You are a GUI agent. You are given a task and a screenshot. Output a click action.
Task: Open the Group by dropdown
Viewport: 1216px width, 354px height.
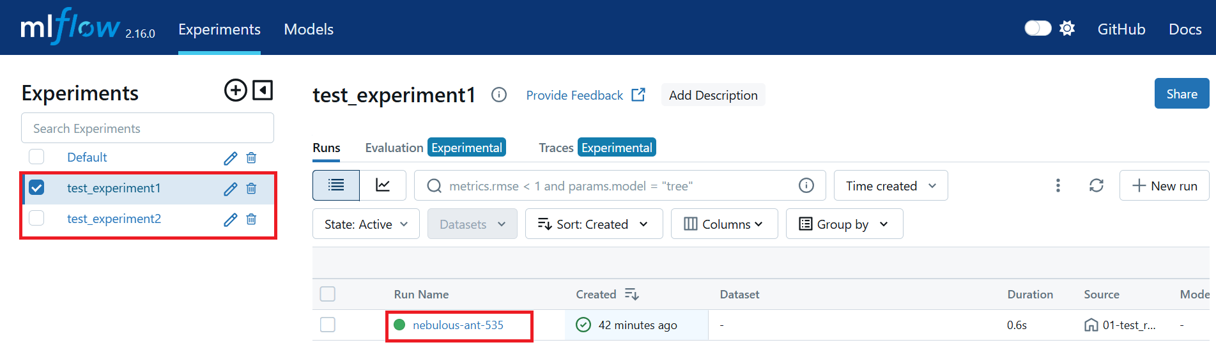pyautogui.click(x=844, y=224)
